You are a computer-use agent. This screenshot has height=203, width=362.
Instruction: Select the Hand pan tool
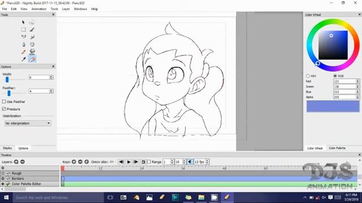32,44
